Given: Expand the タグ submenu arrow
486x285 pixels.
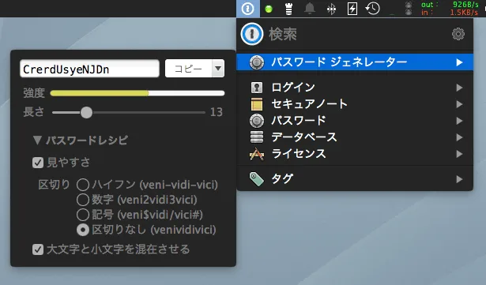Looking at the screenshot, I should [459, 179].
